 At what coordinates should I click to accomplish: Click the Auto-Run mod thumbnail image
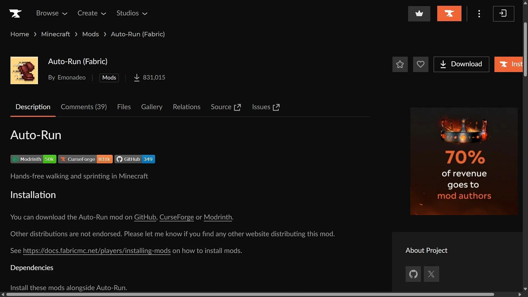coord(24,70)
